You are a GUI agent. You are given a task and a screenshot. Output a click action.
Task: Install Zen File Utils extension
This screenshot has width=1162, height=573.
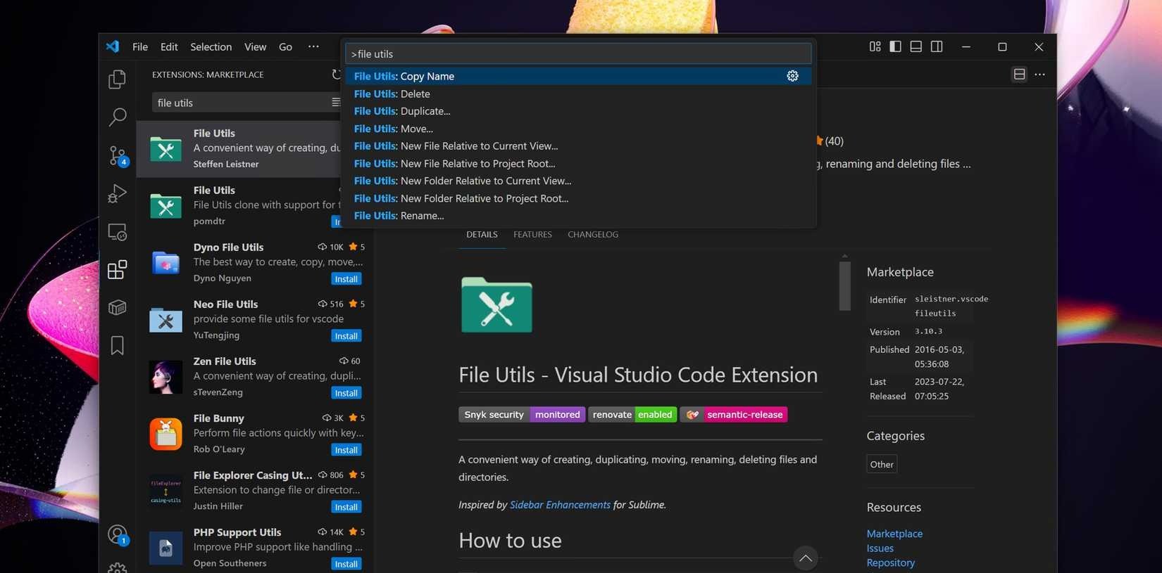click(x=346, y=393)
